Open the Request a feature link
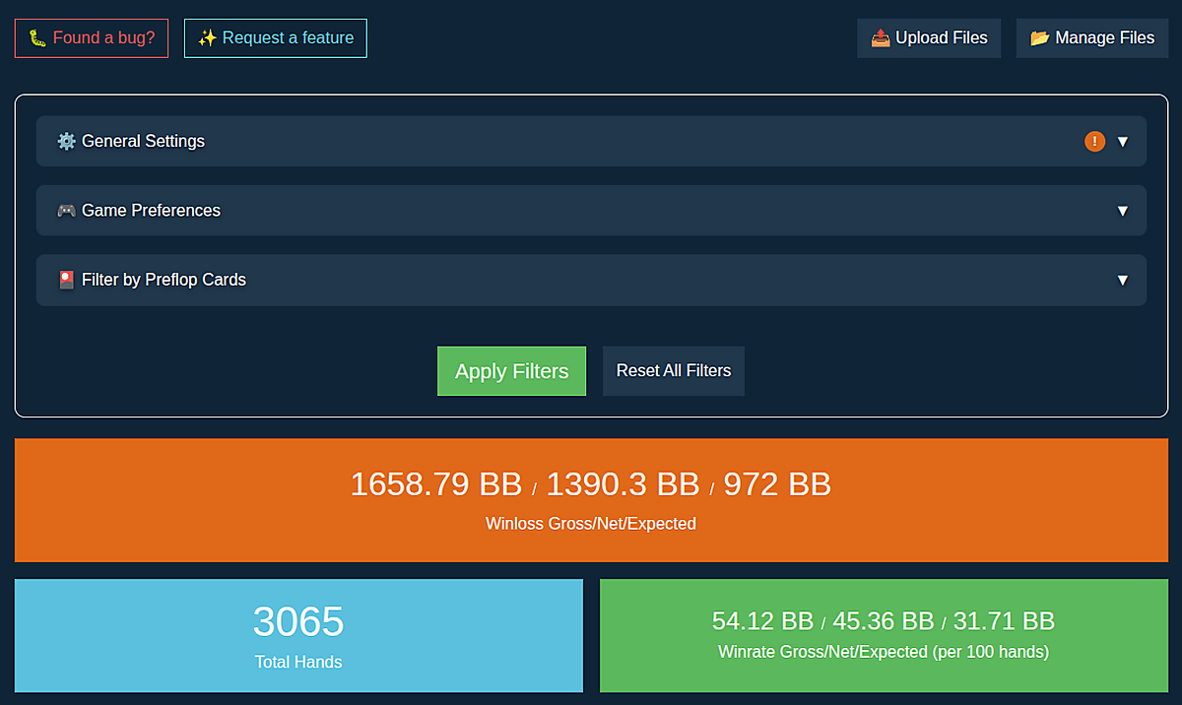 pos(276,38)
